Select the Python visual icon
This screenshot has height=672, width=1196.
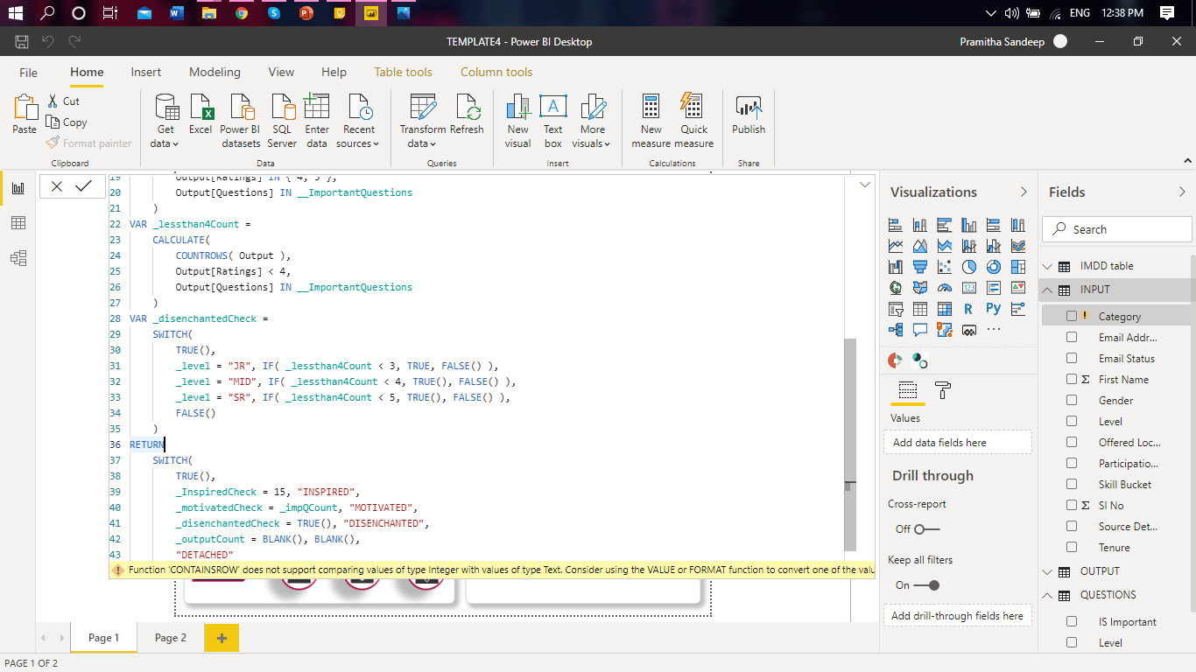pyautogui.click(x=993, y=309)
